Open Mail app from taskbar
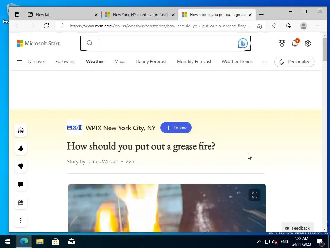The image size is (330, 248). 72,242
